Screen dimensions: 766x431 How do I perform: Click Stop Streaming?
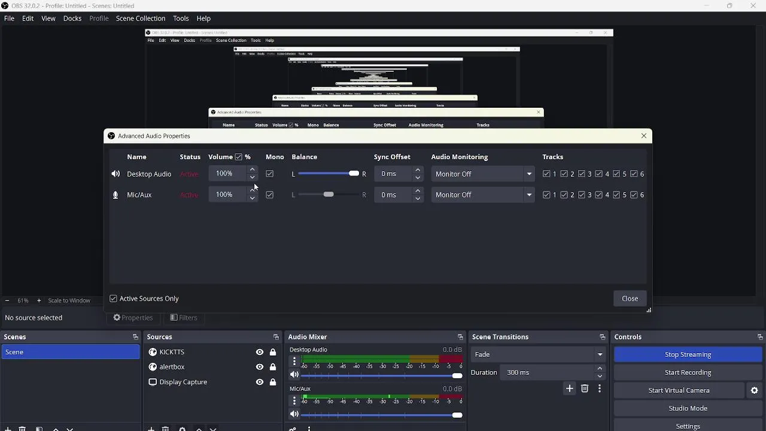click(688, 354)
